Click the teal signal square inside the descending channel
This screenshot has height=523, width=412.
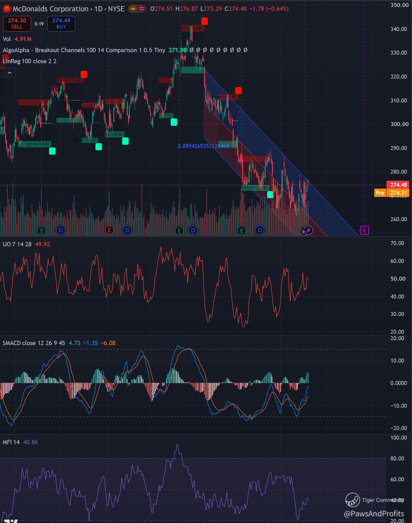point(270,194)
